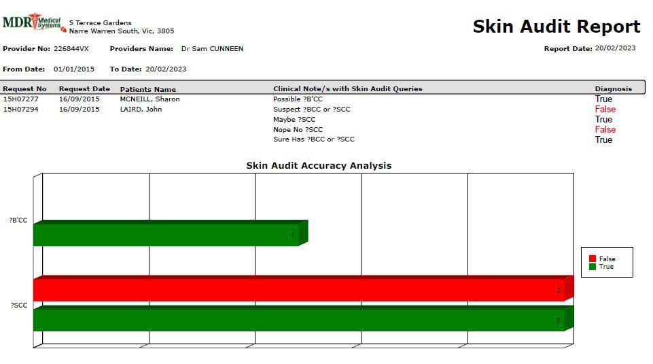Select the green ?SCC True bar
This screenshot has height=364, width=653.
point(303,318)
